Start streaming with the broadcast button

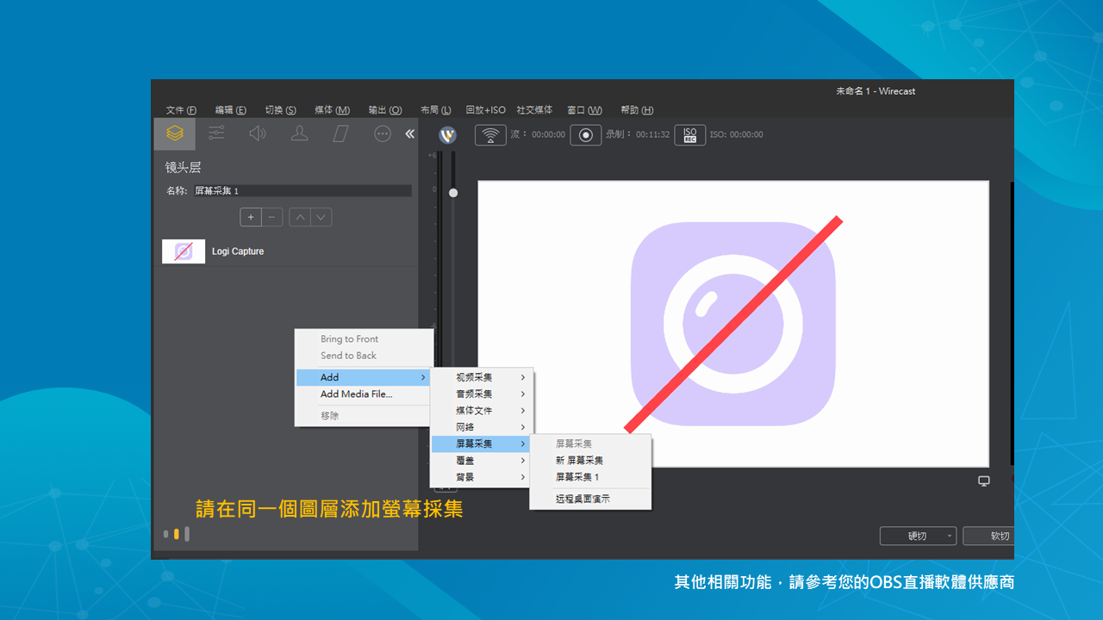pyautogui.click(x=490, y=135)
